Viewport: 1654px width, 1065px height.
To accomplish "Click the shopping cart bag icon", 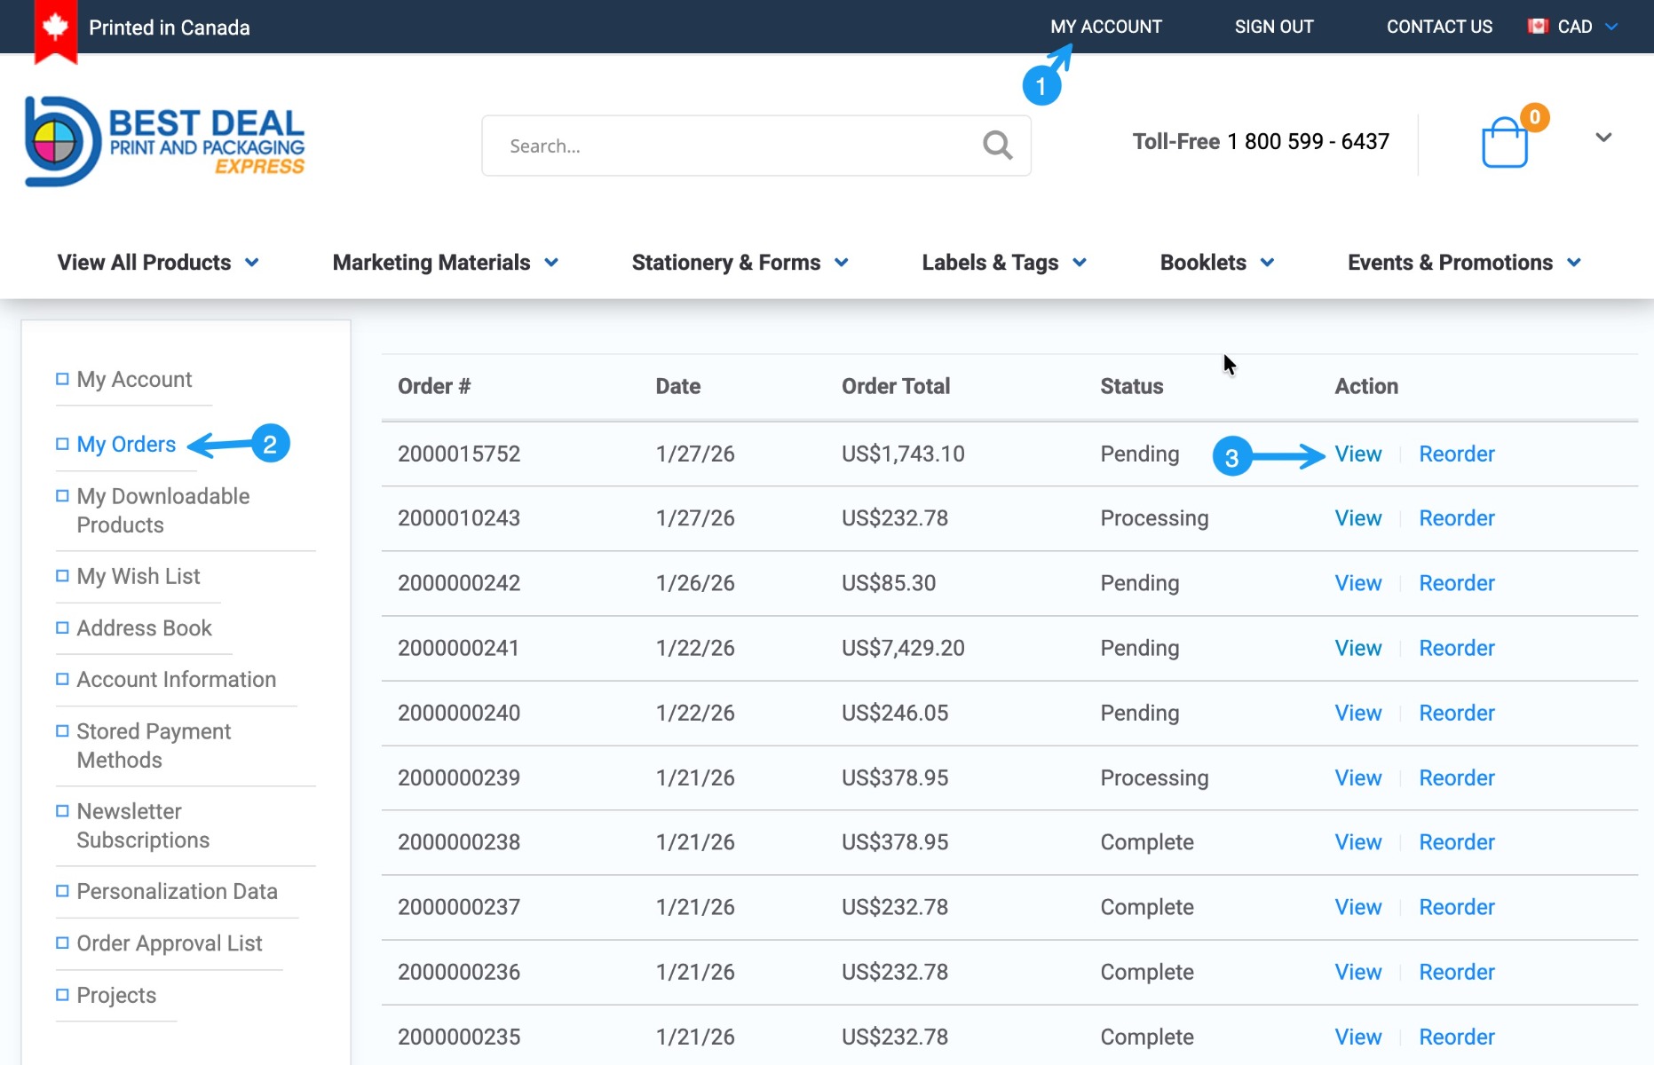I will pos(1504,143).
